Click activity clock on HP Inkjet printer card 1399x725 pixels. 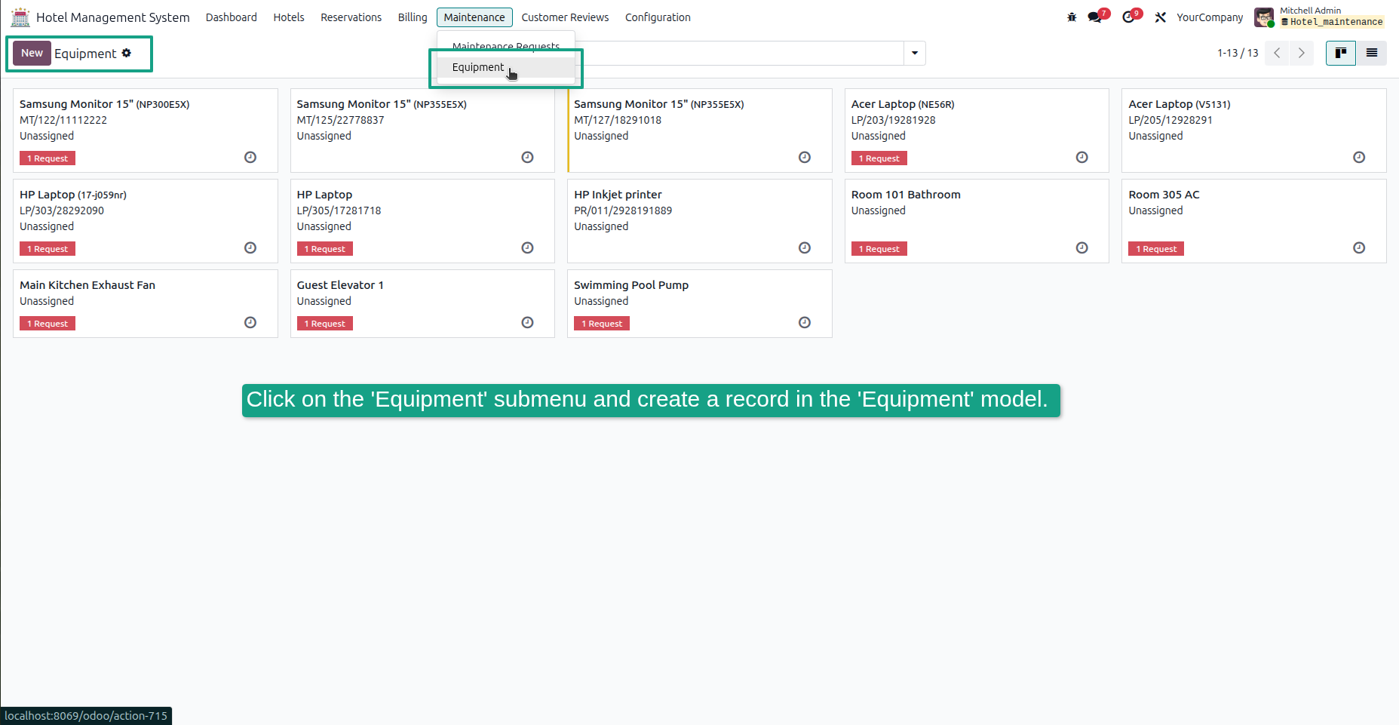point(805,247)
